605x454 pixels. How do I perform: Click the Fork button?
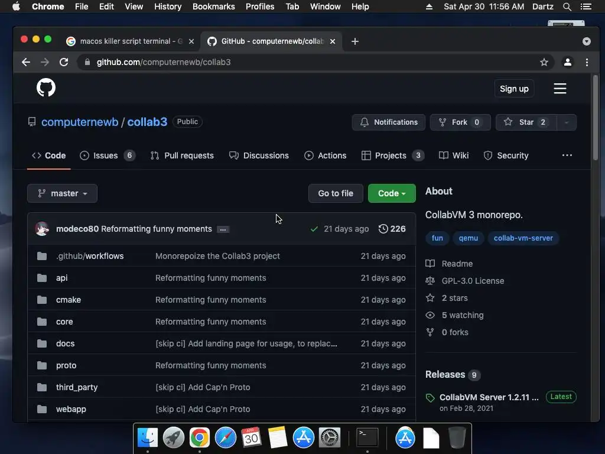(x=460, y=122)
